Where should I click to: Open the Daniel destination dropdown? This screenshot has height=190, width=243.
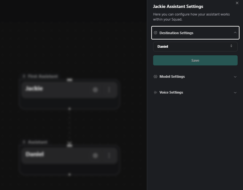pos(195,46)
